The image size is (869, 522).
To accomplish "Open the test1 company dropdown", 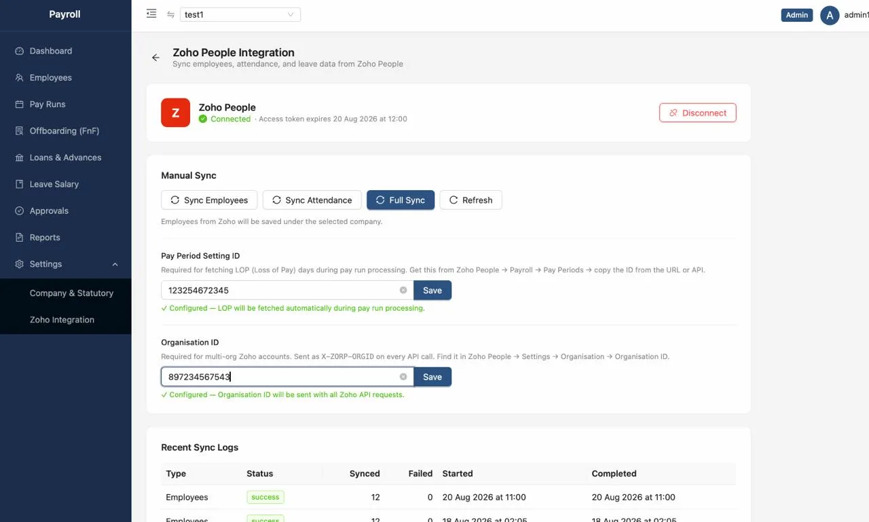I will point(240,14).
